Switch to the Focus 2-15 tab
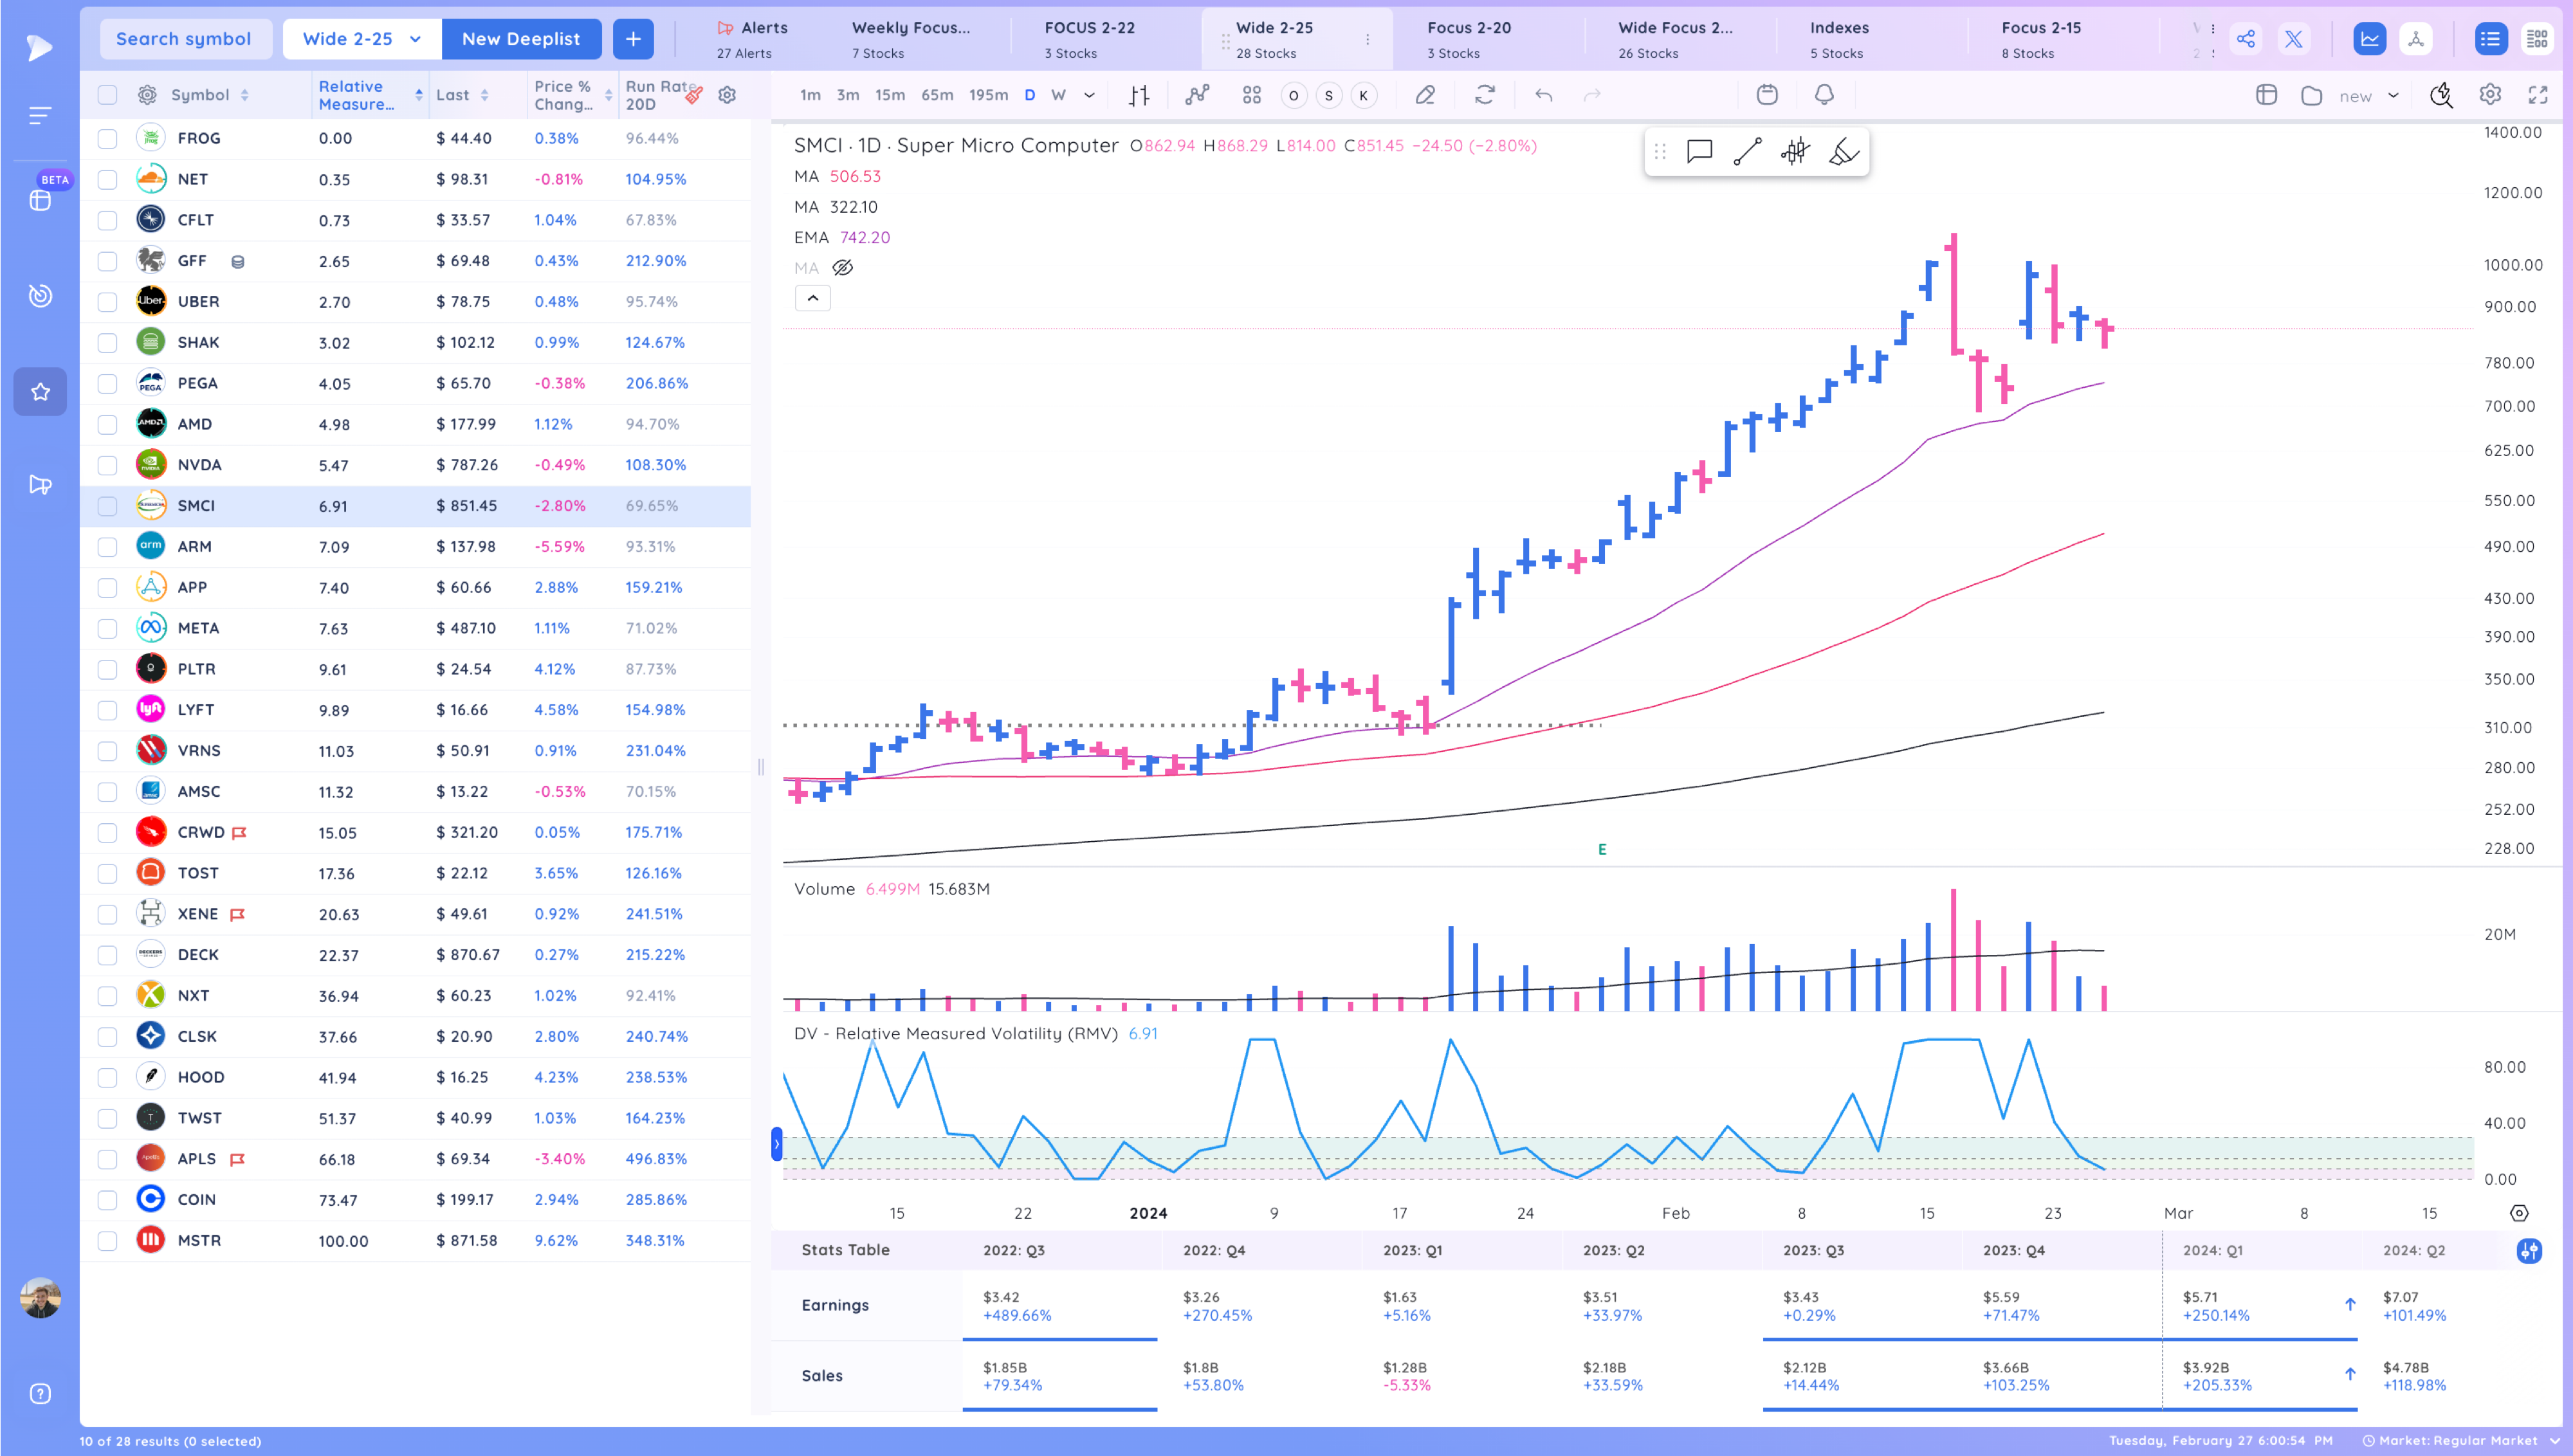The image size is (2573, 1456). click(2041, 39)
